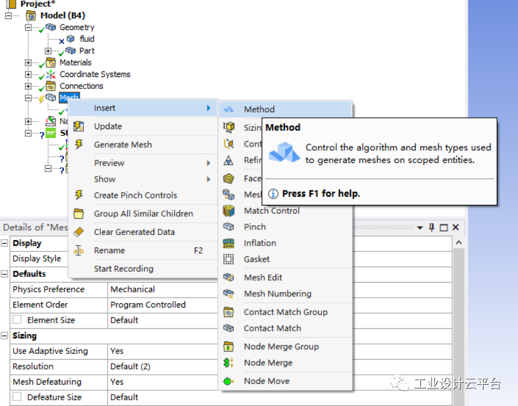Click the Match Control icon
The image size is (518, 406).
229,211
